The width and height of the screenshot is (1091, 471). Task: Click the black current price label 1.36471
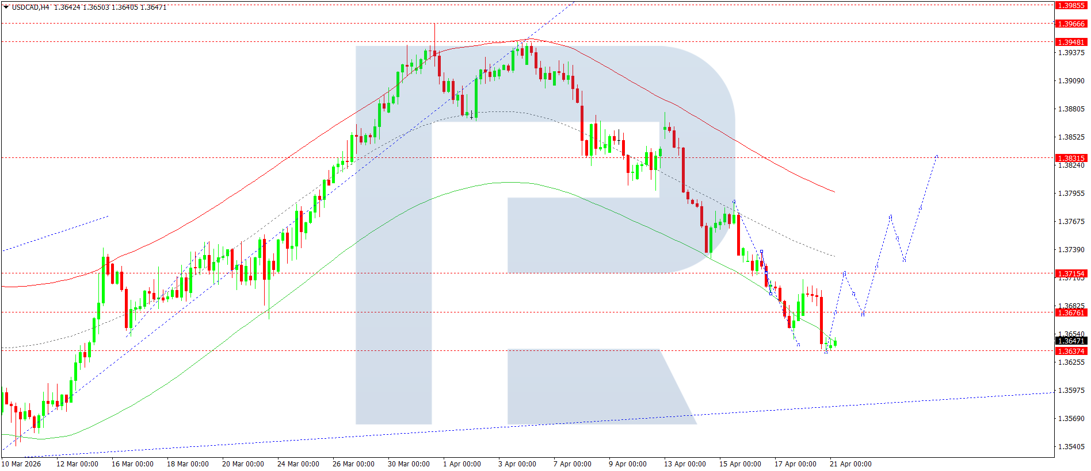[x=1071, y=341]
